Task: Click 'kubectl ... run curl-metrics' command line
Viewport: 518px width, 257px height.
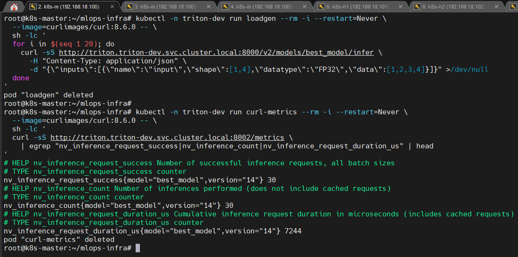Action: [x=206, y=112]
